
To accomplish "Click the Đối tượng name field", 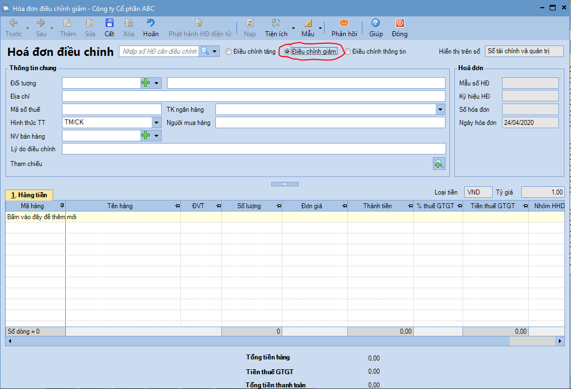I will click(x=306, y=83).
